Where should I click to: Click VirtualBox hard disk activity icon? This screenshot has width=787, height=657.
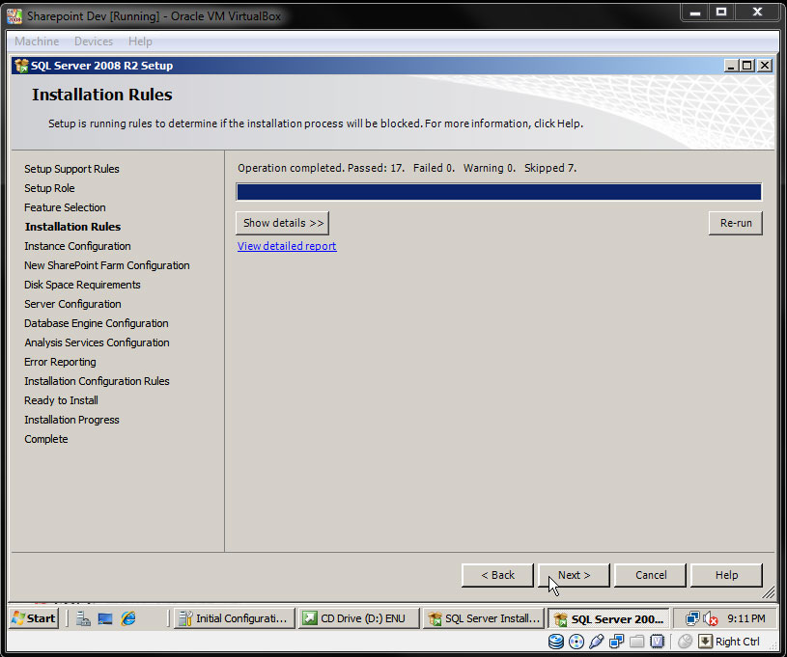[x=556, y=642]
